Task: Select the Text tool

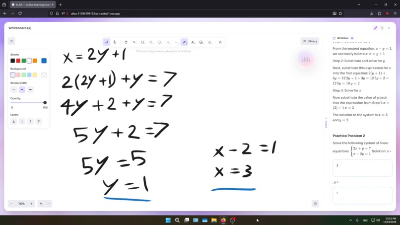Action: click(x=193, y=42)
